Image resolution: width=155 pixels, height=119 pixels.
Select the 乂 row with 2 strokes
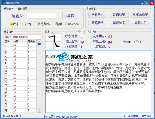point(21,60)
